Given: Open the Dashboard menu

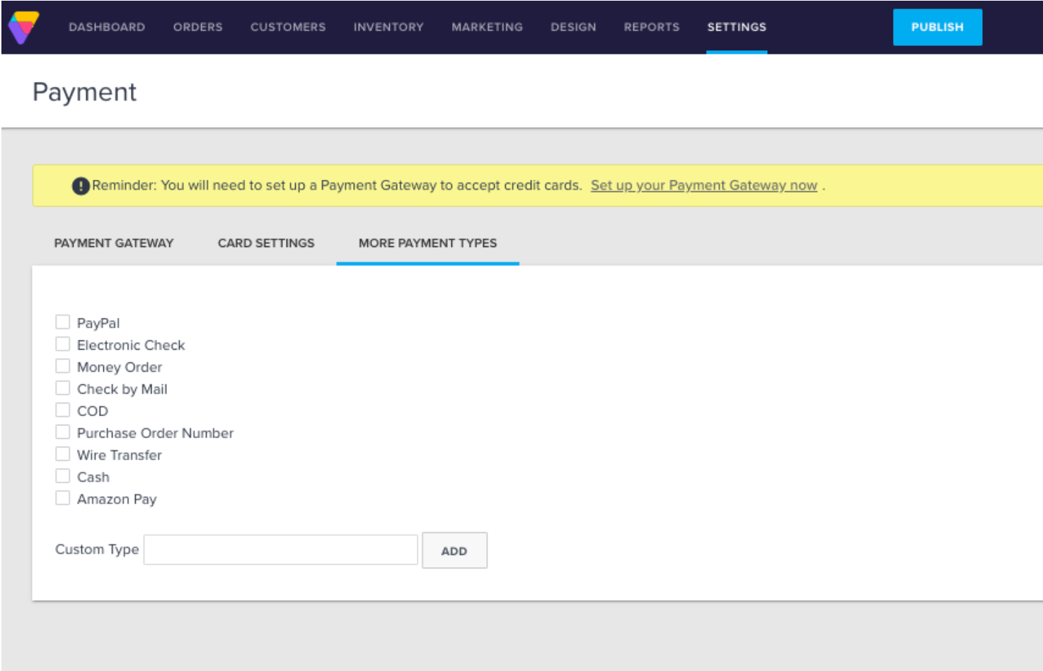Looking at the screenshot, I should pos(107,27).
